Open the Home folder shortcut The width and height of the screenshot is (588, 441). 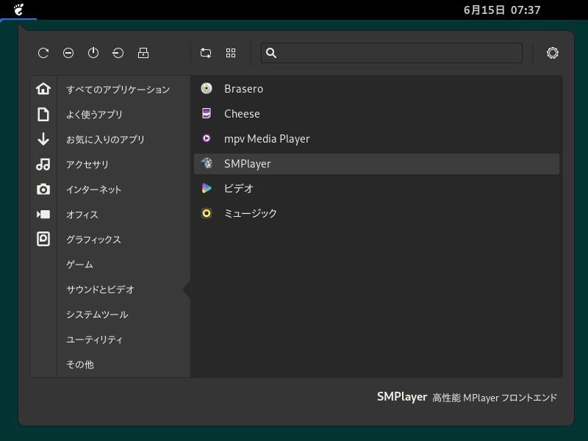click(x=43, y=89)
